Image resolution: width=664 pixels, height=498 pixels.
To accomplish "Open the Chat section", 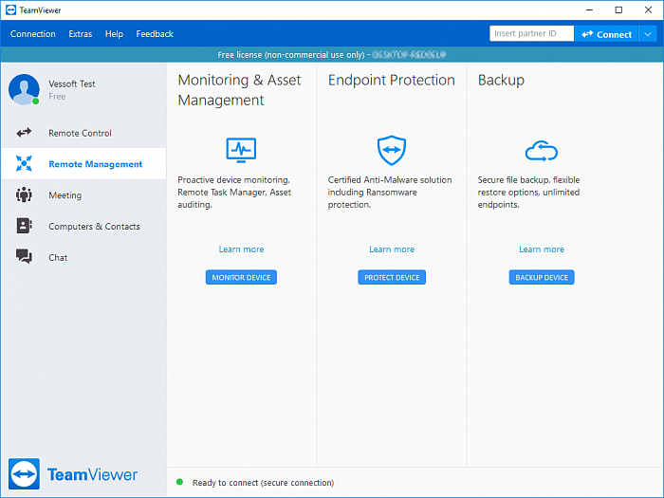I will pyautogui.click(x=83, y=257).
